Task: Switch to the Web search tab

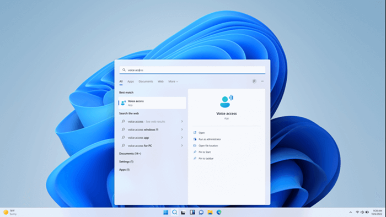Action: pos(160,82)
